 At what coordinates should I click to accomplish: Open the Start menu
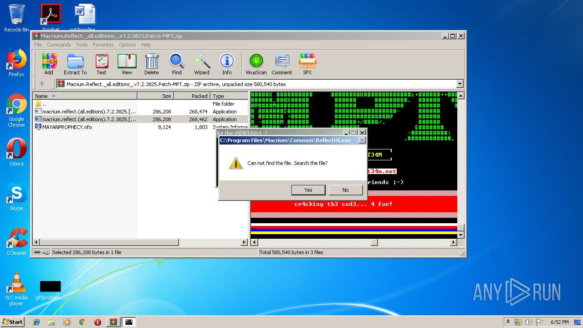[x=12, y=322]
